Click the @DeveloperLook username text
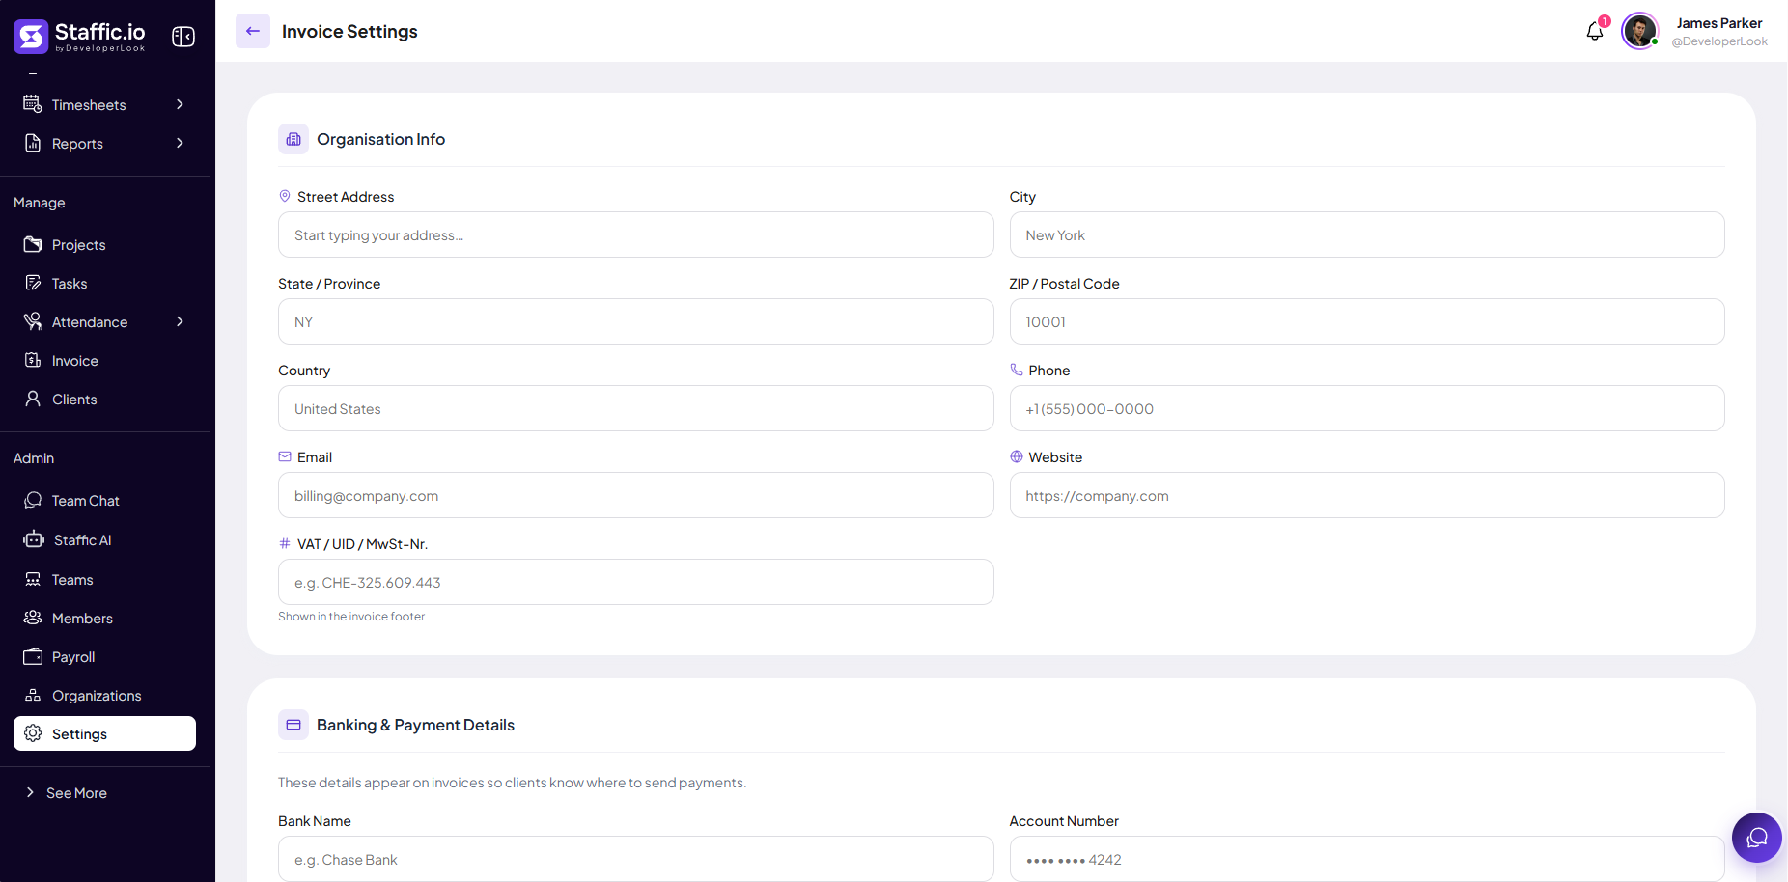Screen dimensions: 1788x882 click(x=1719, y=41)
